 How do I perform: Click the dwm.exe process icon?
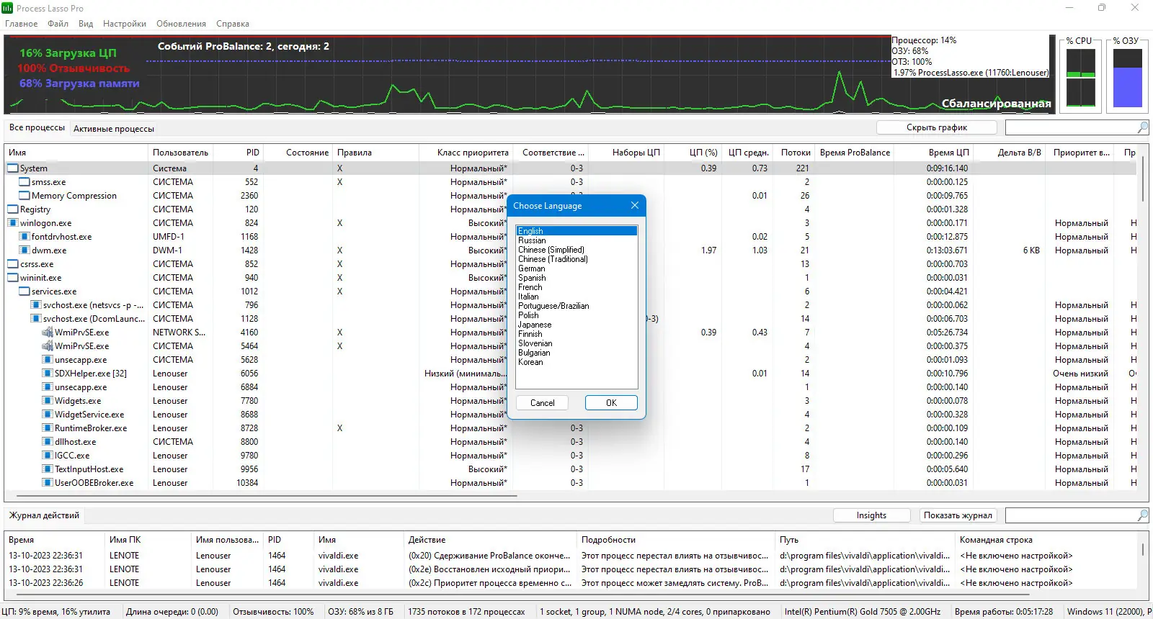25,250
